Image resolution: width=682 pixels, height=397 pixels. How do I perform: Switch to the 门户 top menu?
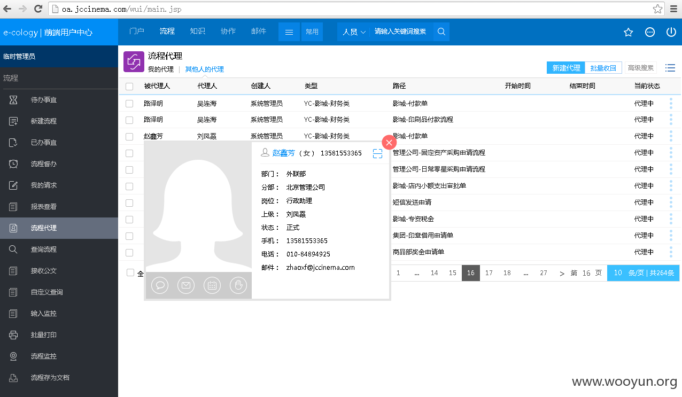click(137, 31)
